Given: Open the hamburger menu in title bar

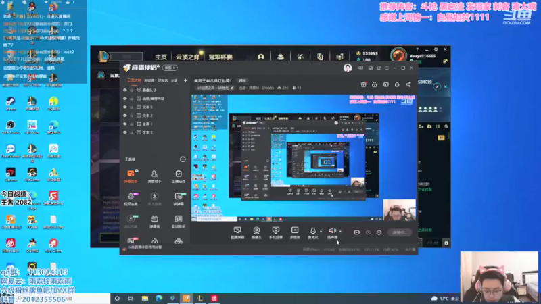Looking at the screenshot, I should tap(387, 68).
